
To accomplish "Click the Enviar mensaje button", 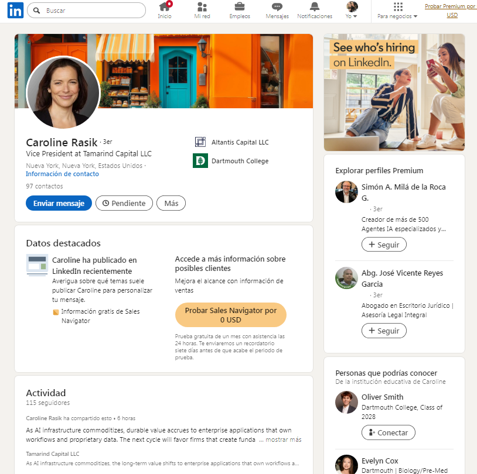I will (59, 203).
